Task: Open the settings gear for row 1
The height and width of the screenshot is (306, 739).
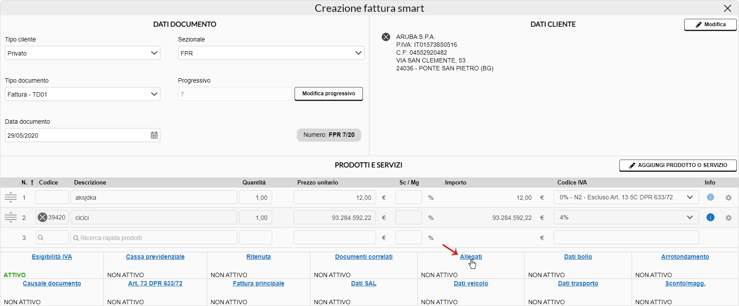Action: pos(728,198)
